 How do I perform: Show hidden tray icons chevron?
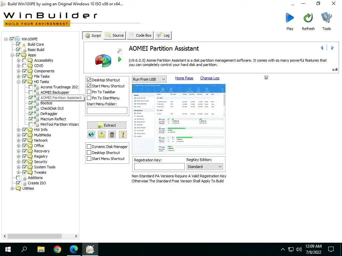[x=283, y=249]
